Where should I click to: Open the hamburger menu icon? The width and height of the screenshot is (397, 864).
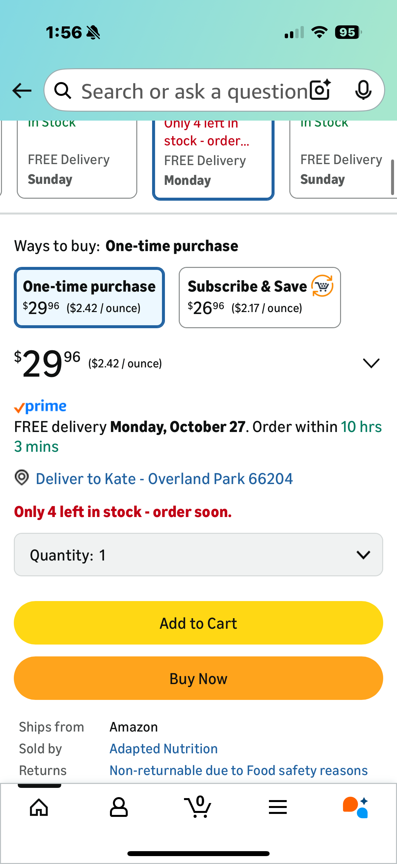tap(278, 807)
